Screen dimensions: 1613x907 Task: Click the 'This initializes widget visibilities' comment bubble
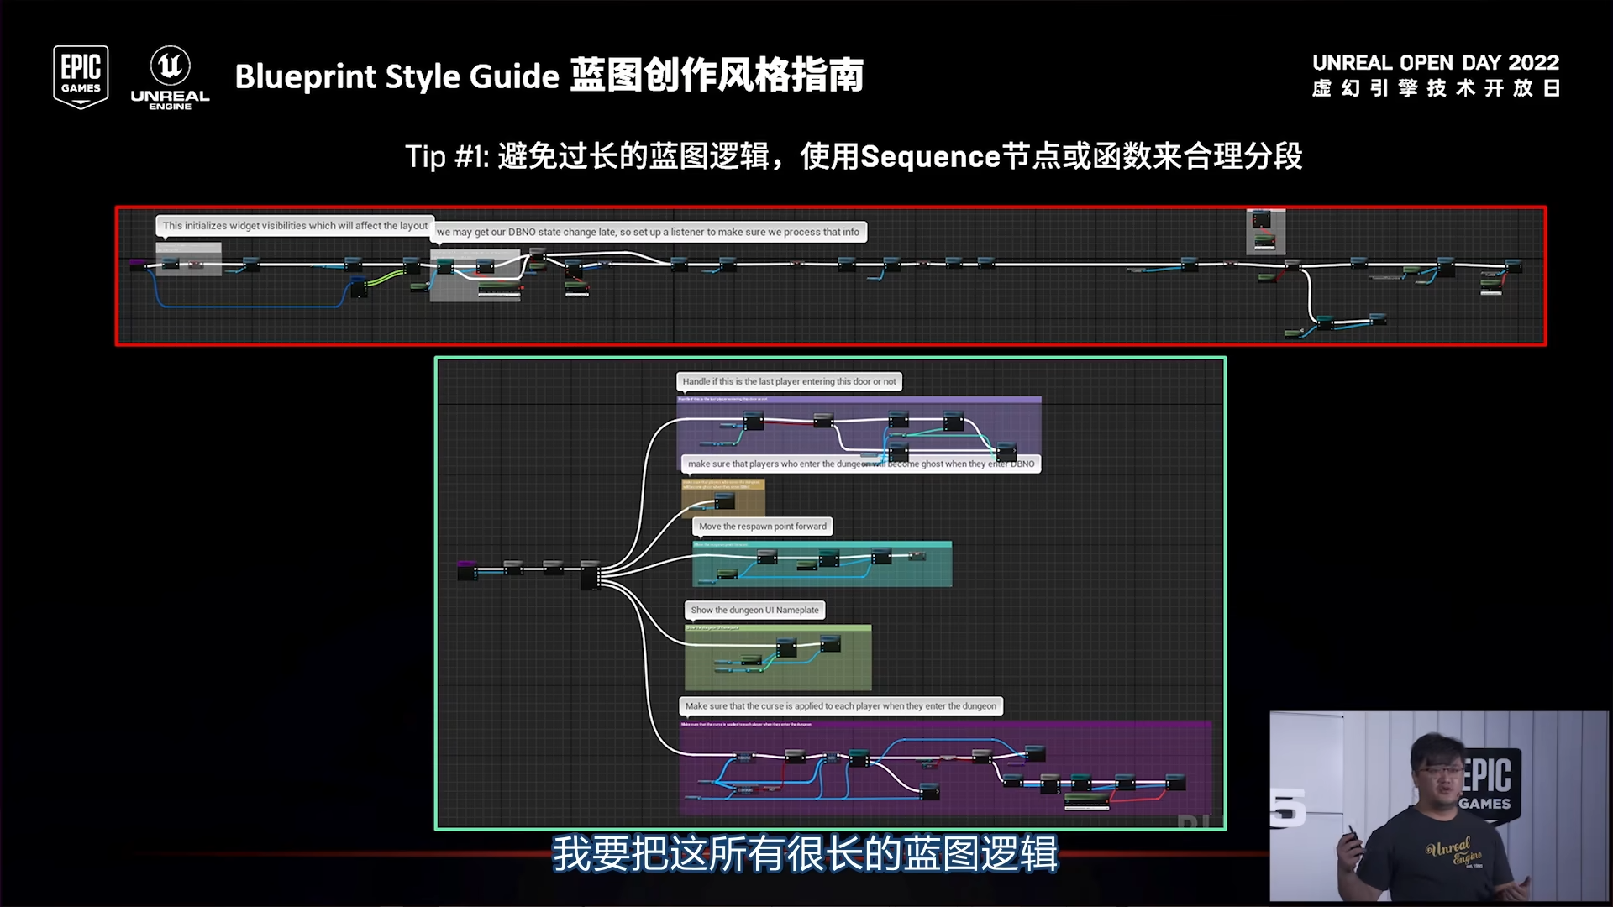295,226
